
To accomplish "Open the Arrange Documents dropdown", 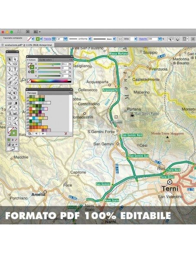I will click(37, 32).
